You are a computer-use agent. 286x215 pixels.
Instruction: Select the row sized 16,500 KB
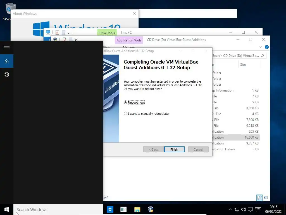236,137
